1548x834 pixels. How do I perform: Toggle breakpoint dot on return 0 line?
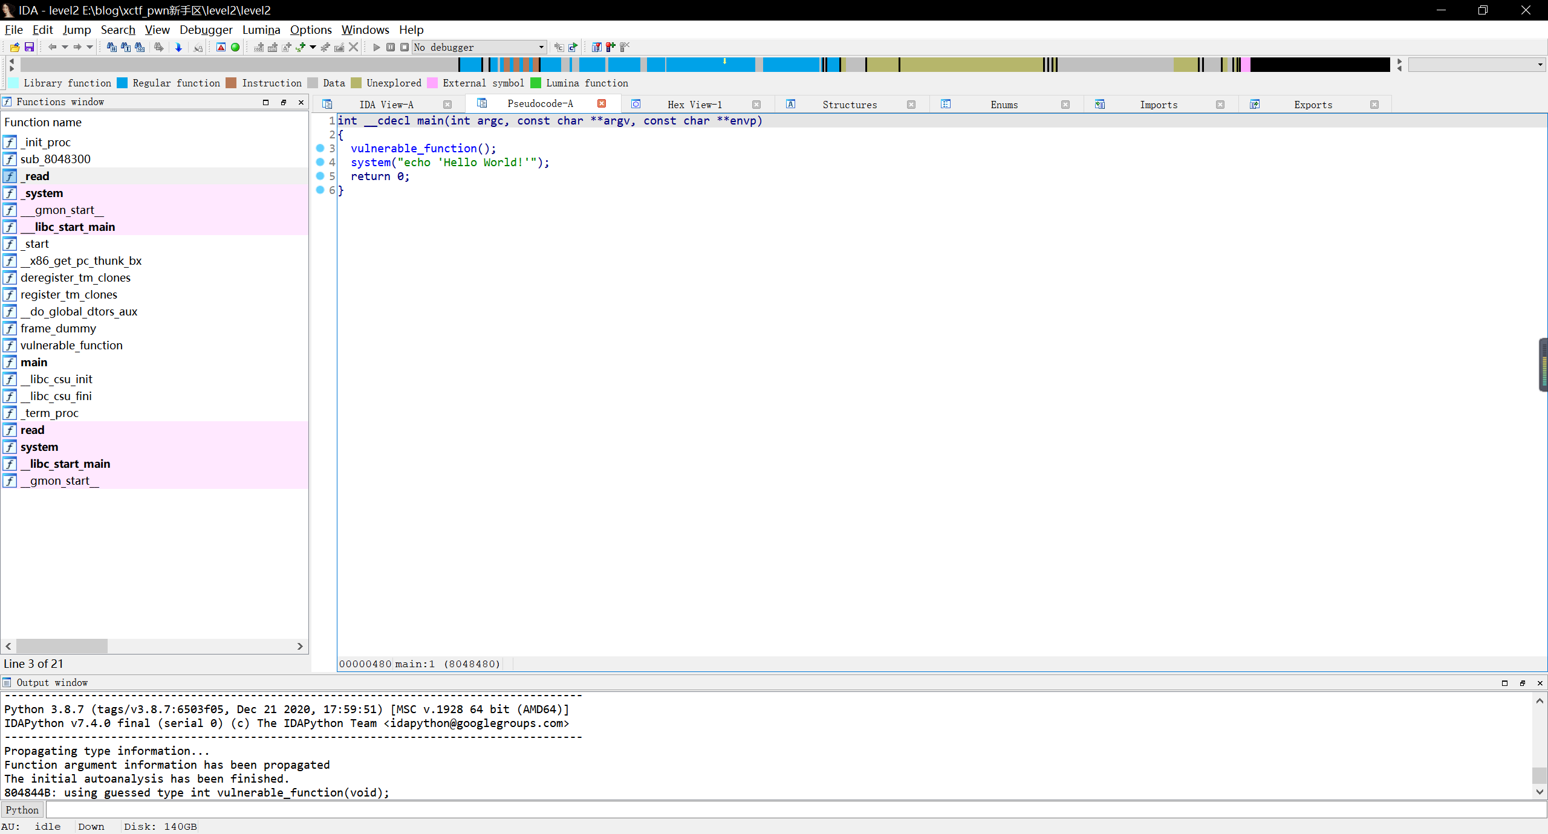coord(320,176)
